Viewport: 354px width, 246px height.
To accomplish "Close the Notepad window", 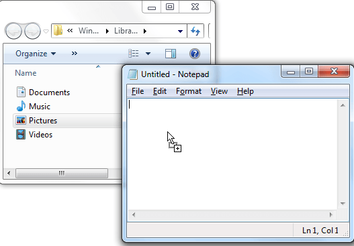I will click(x=334, y=72).
